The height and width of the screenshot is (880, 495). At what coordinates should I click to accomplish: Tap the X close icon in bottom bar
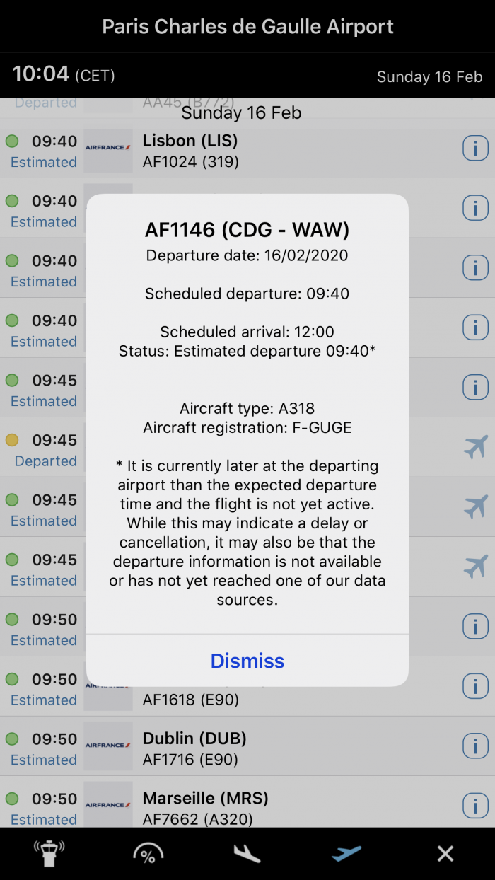click(x=445, y=854)
